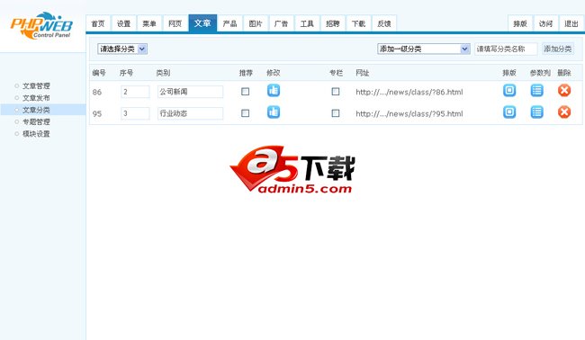The width and height of the screenshot is (585, 340).
Task: Open the 参数列 list icon for 公司新闻
Action: [x=537, y=91]
